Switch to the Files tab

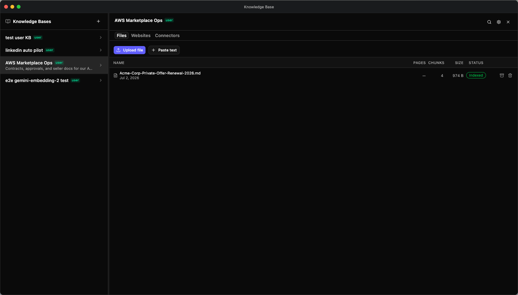click(x=122, y=36)
